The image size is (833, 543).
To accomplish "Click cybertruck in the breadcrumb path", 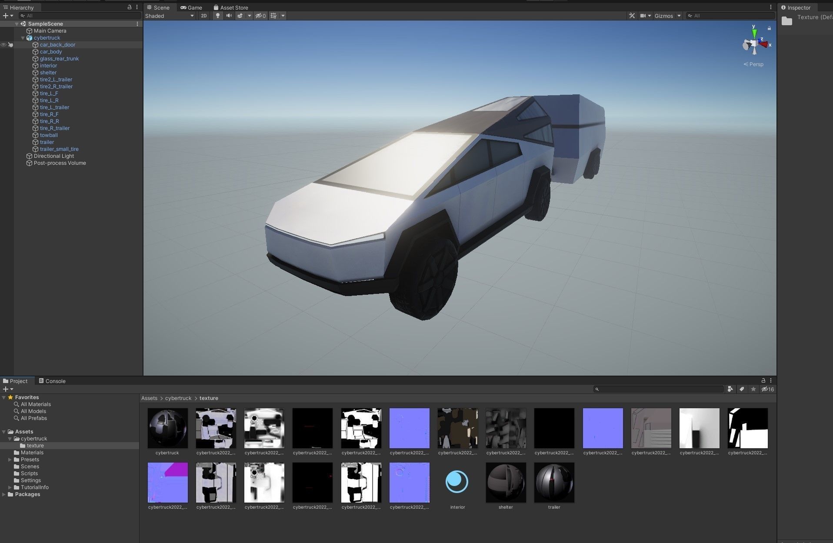I will pyautogui.click(x=178, y=398).
